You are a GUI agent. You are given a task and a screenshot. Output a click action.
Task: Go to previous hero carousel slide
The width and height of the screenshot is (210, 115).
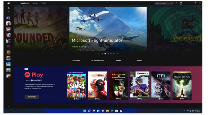point(99,54)
